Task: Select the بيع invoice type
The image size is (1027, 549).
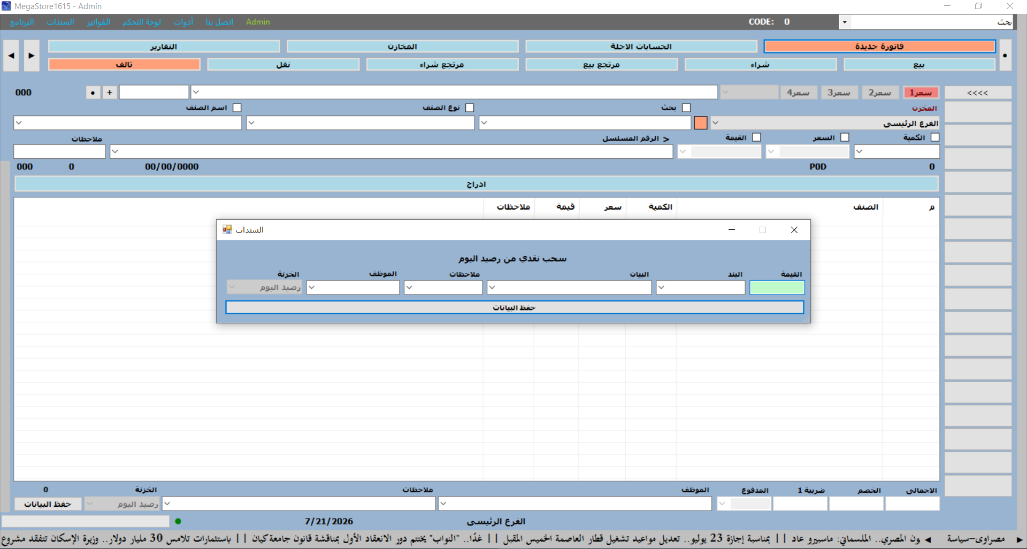Action: (919, 65)
